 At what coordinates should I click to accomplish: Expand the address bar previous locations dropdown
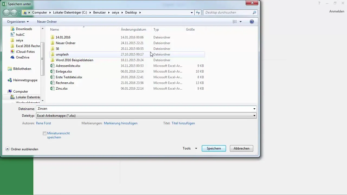point(192,12)
